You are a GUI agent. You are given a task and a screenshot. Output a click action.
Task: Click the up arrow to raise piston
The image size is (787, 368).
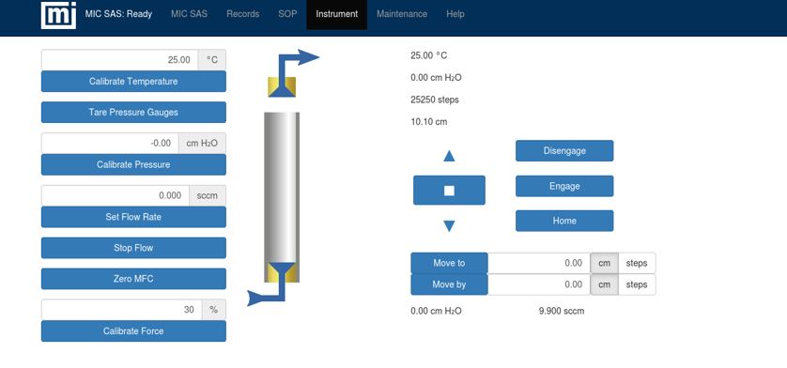pos(449,156)
